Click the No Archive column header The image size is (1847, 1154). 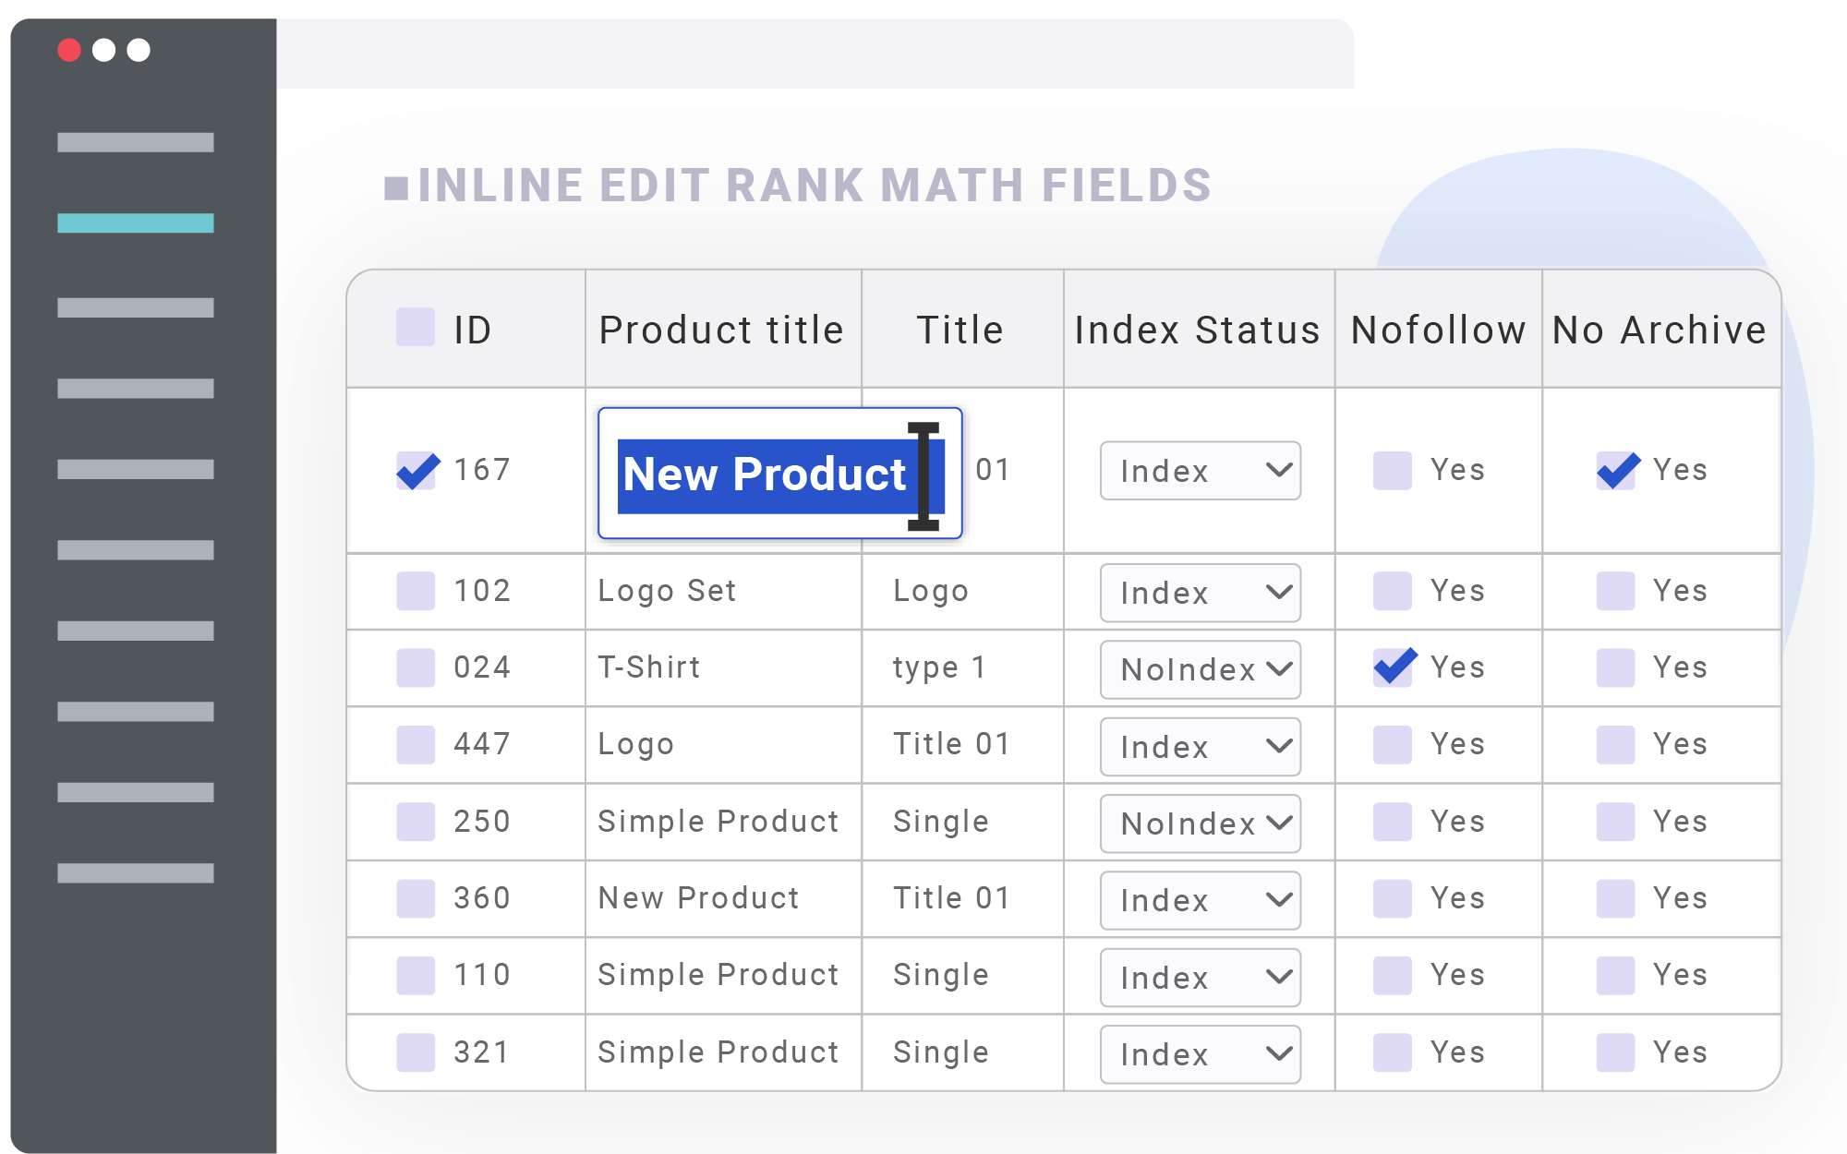1660,330
